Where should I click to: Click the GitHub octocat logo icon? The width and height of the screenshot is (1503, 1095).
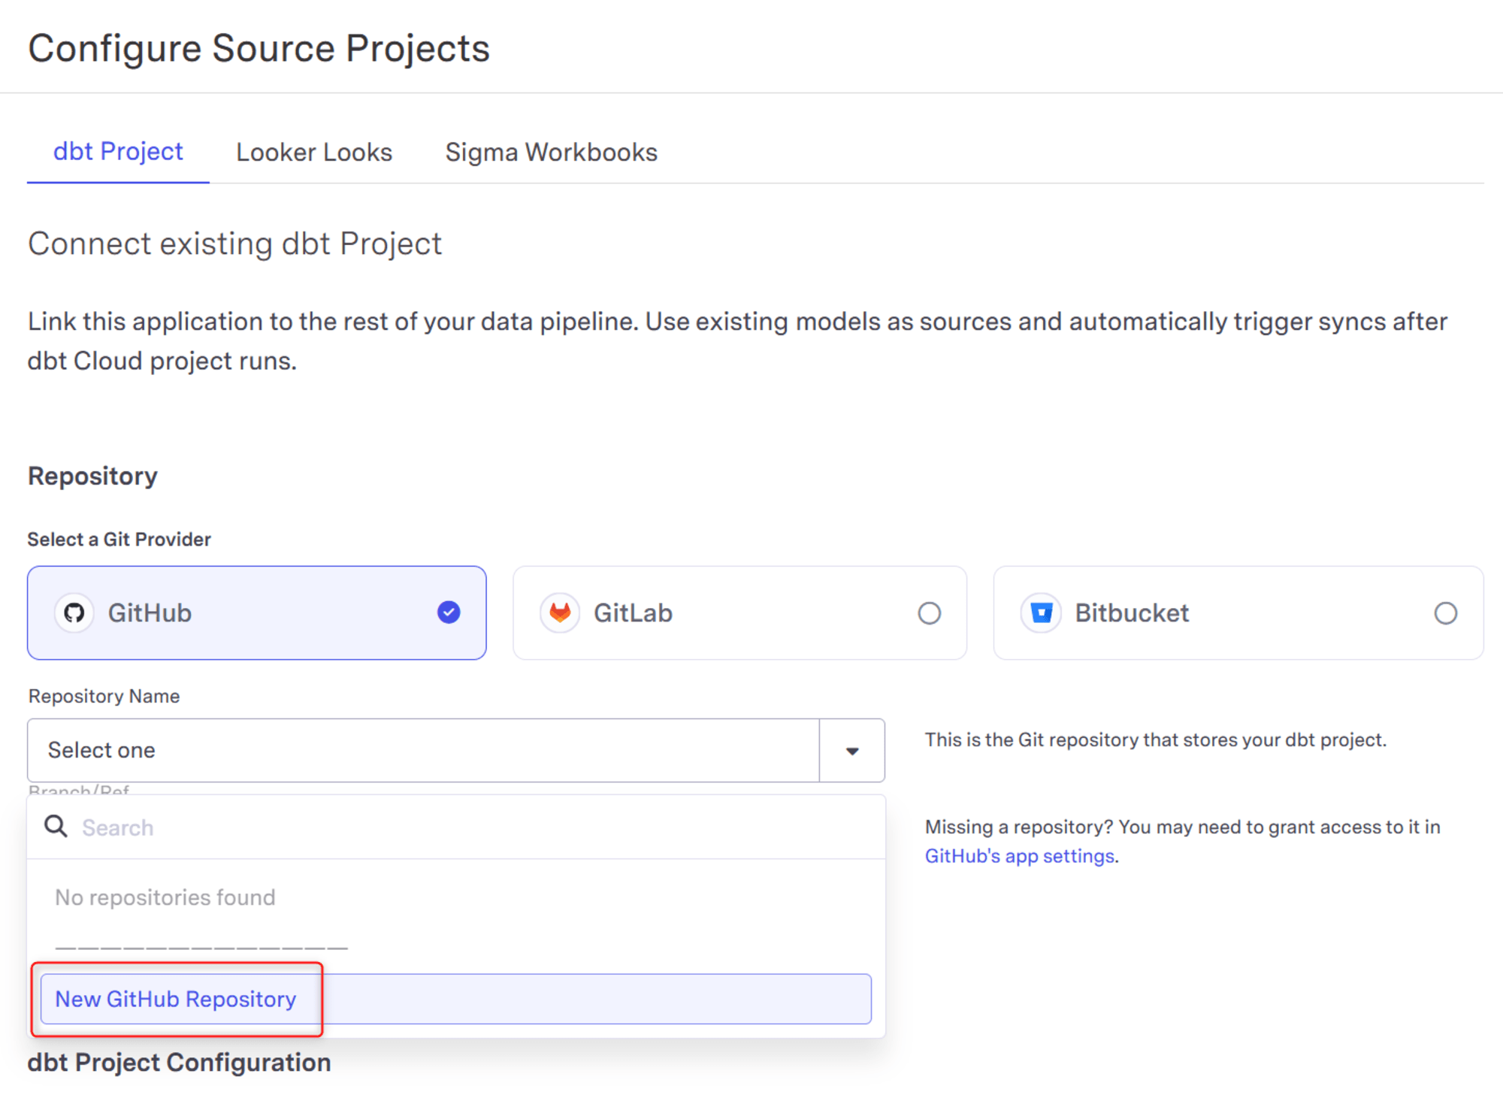point(74,613)
